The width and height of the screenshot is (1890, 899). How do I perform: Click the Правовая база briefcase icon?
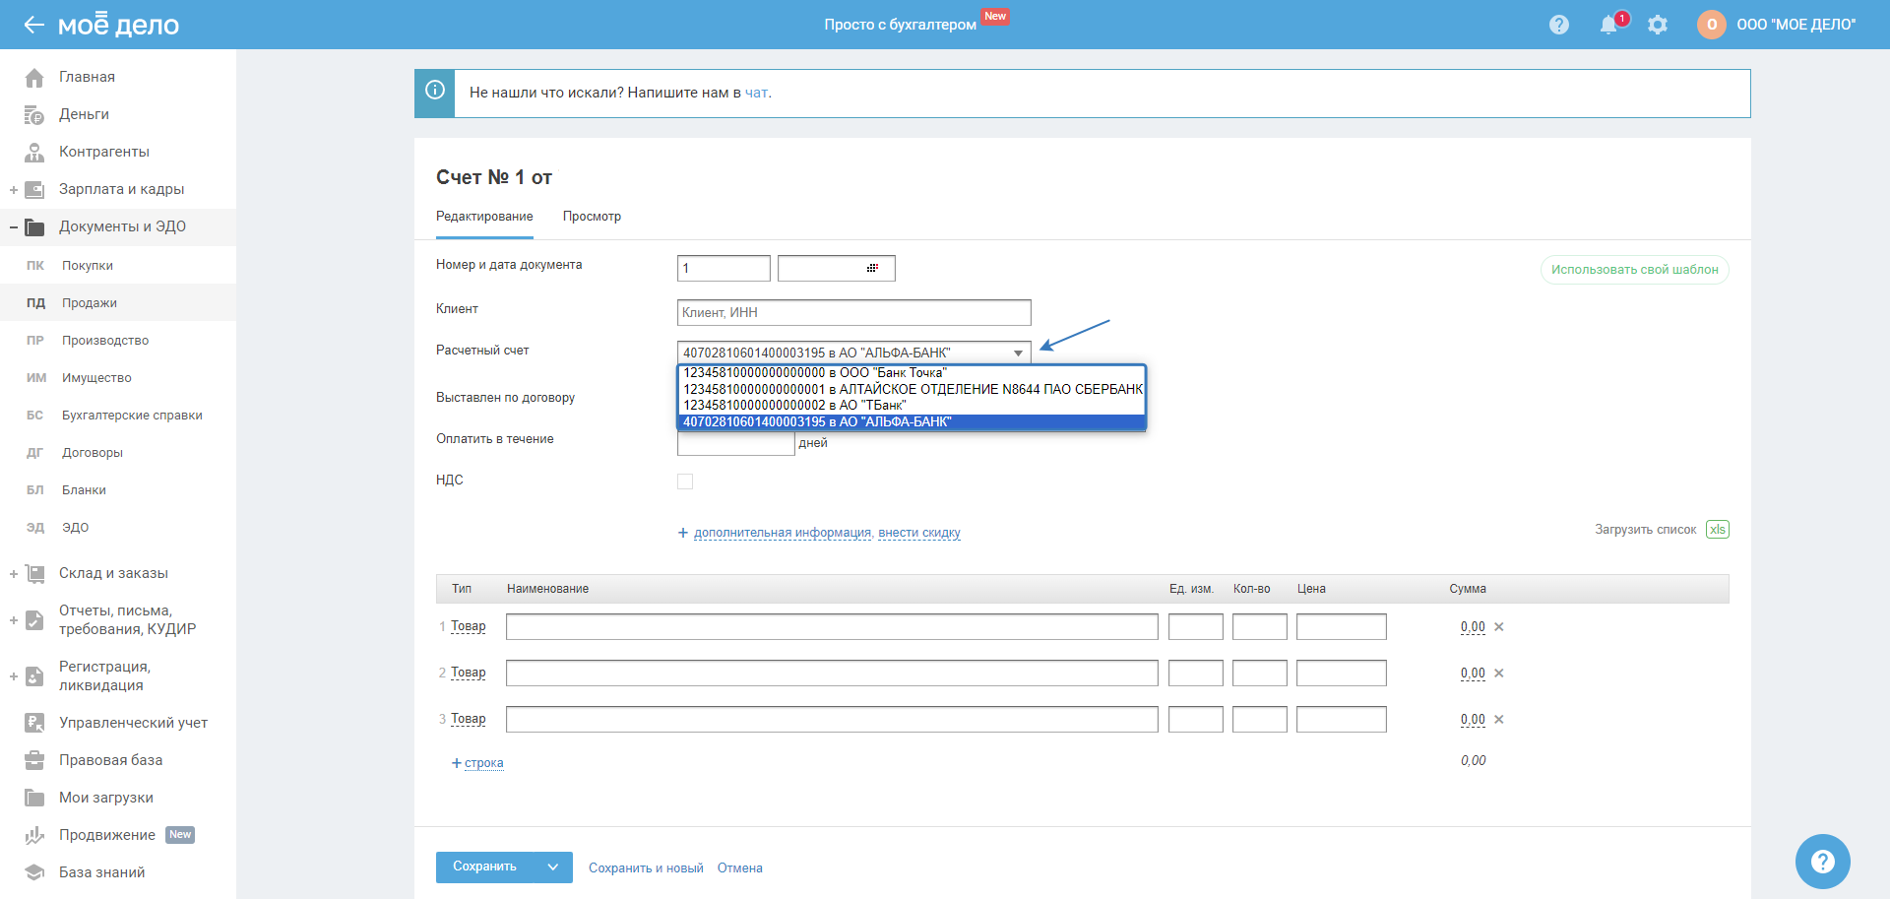[x=34, y=760]
